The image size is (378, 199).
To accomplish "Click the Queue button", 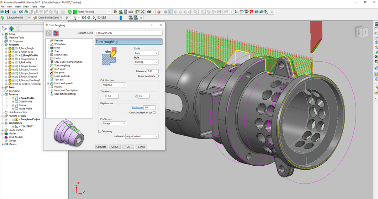I will click(x=115, y=147).
